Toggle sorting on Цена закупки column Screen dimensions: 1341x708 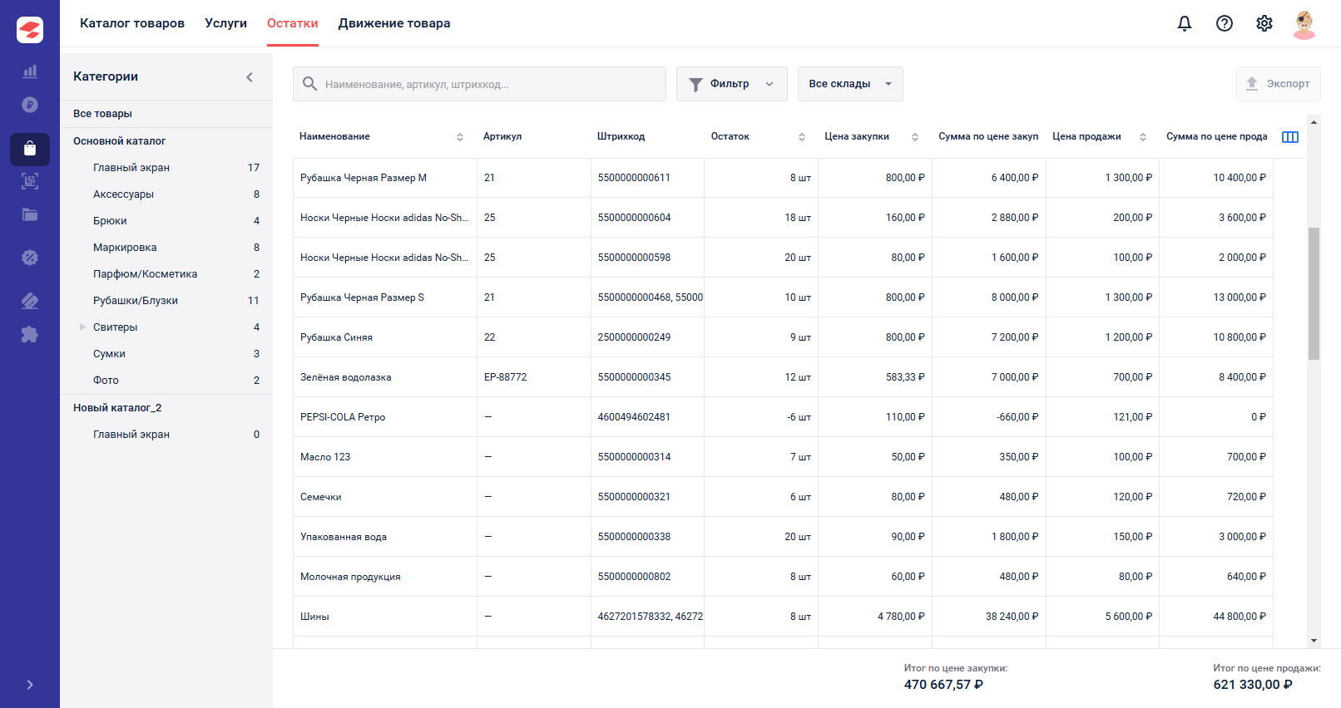915,137
